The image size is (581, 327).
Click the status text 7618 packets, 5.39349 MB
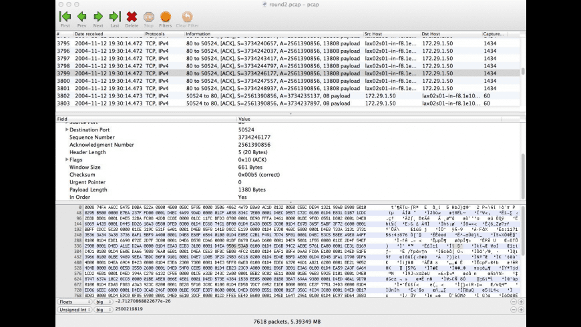click(287, 322)
